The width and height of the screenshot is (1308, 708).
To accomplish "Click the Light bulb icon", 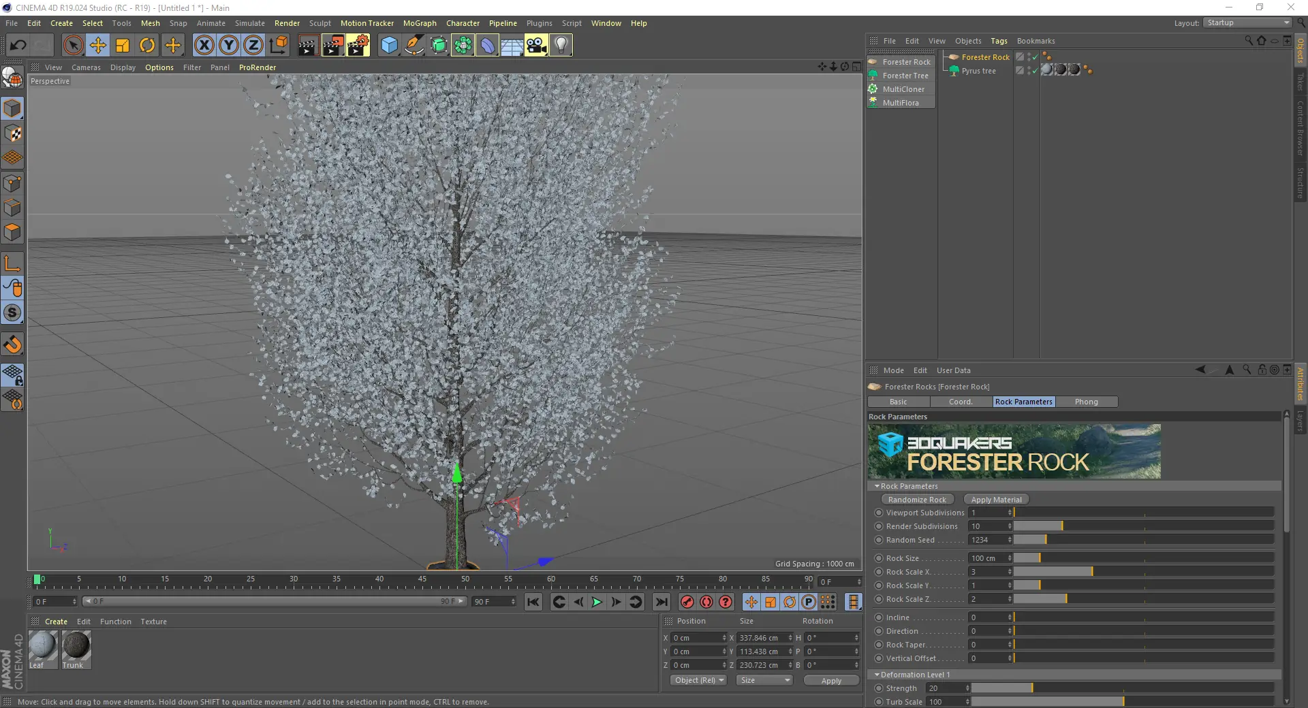I will coord(561,46).
